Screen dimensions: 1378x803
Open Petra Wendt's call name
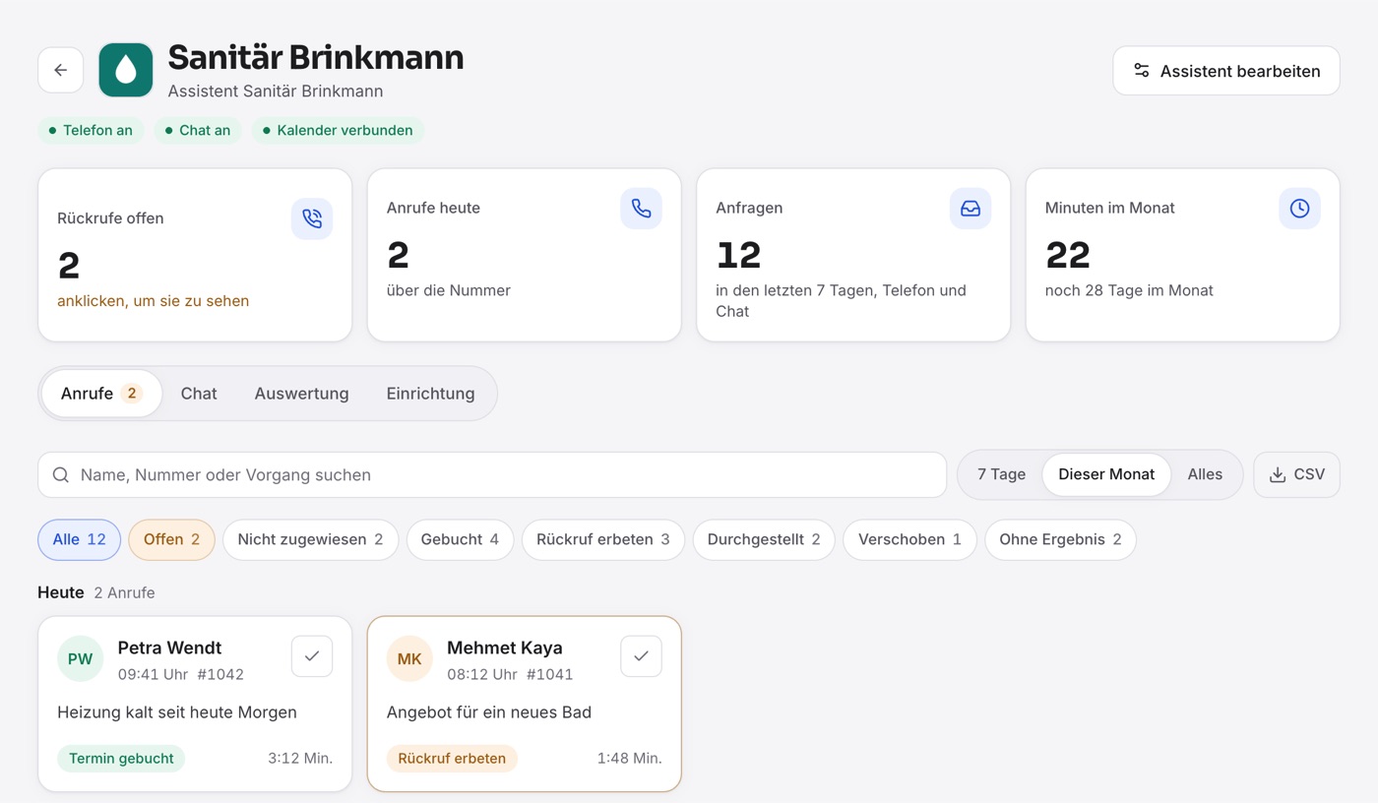169,648
